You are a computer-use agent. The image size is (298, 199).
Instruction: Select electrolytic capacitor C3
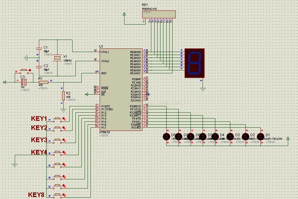[24, 82]
